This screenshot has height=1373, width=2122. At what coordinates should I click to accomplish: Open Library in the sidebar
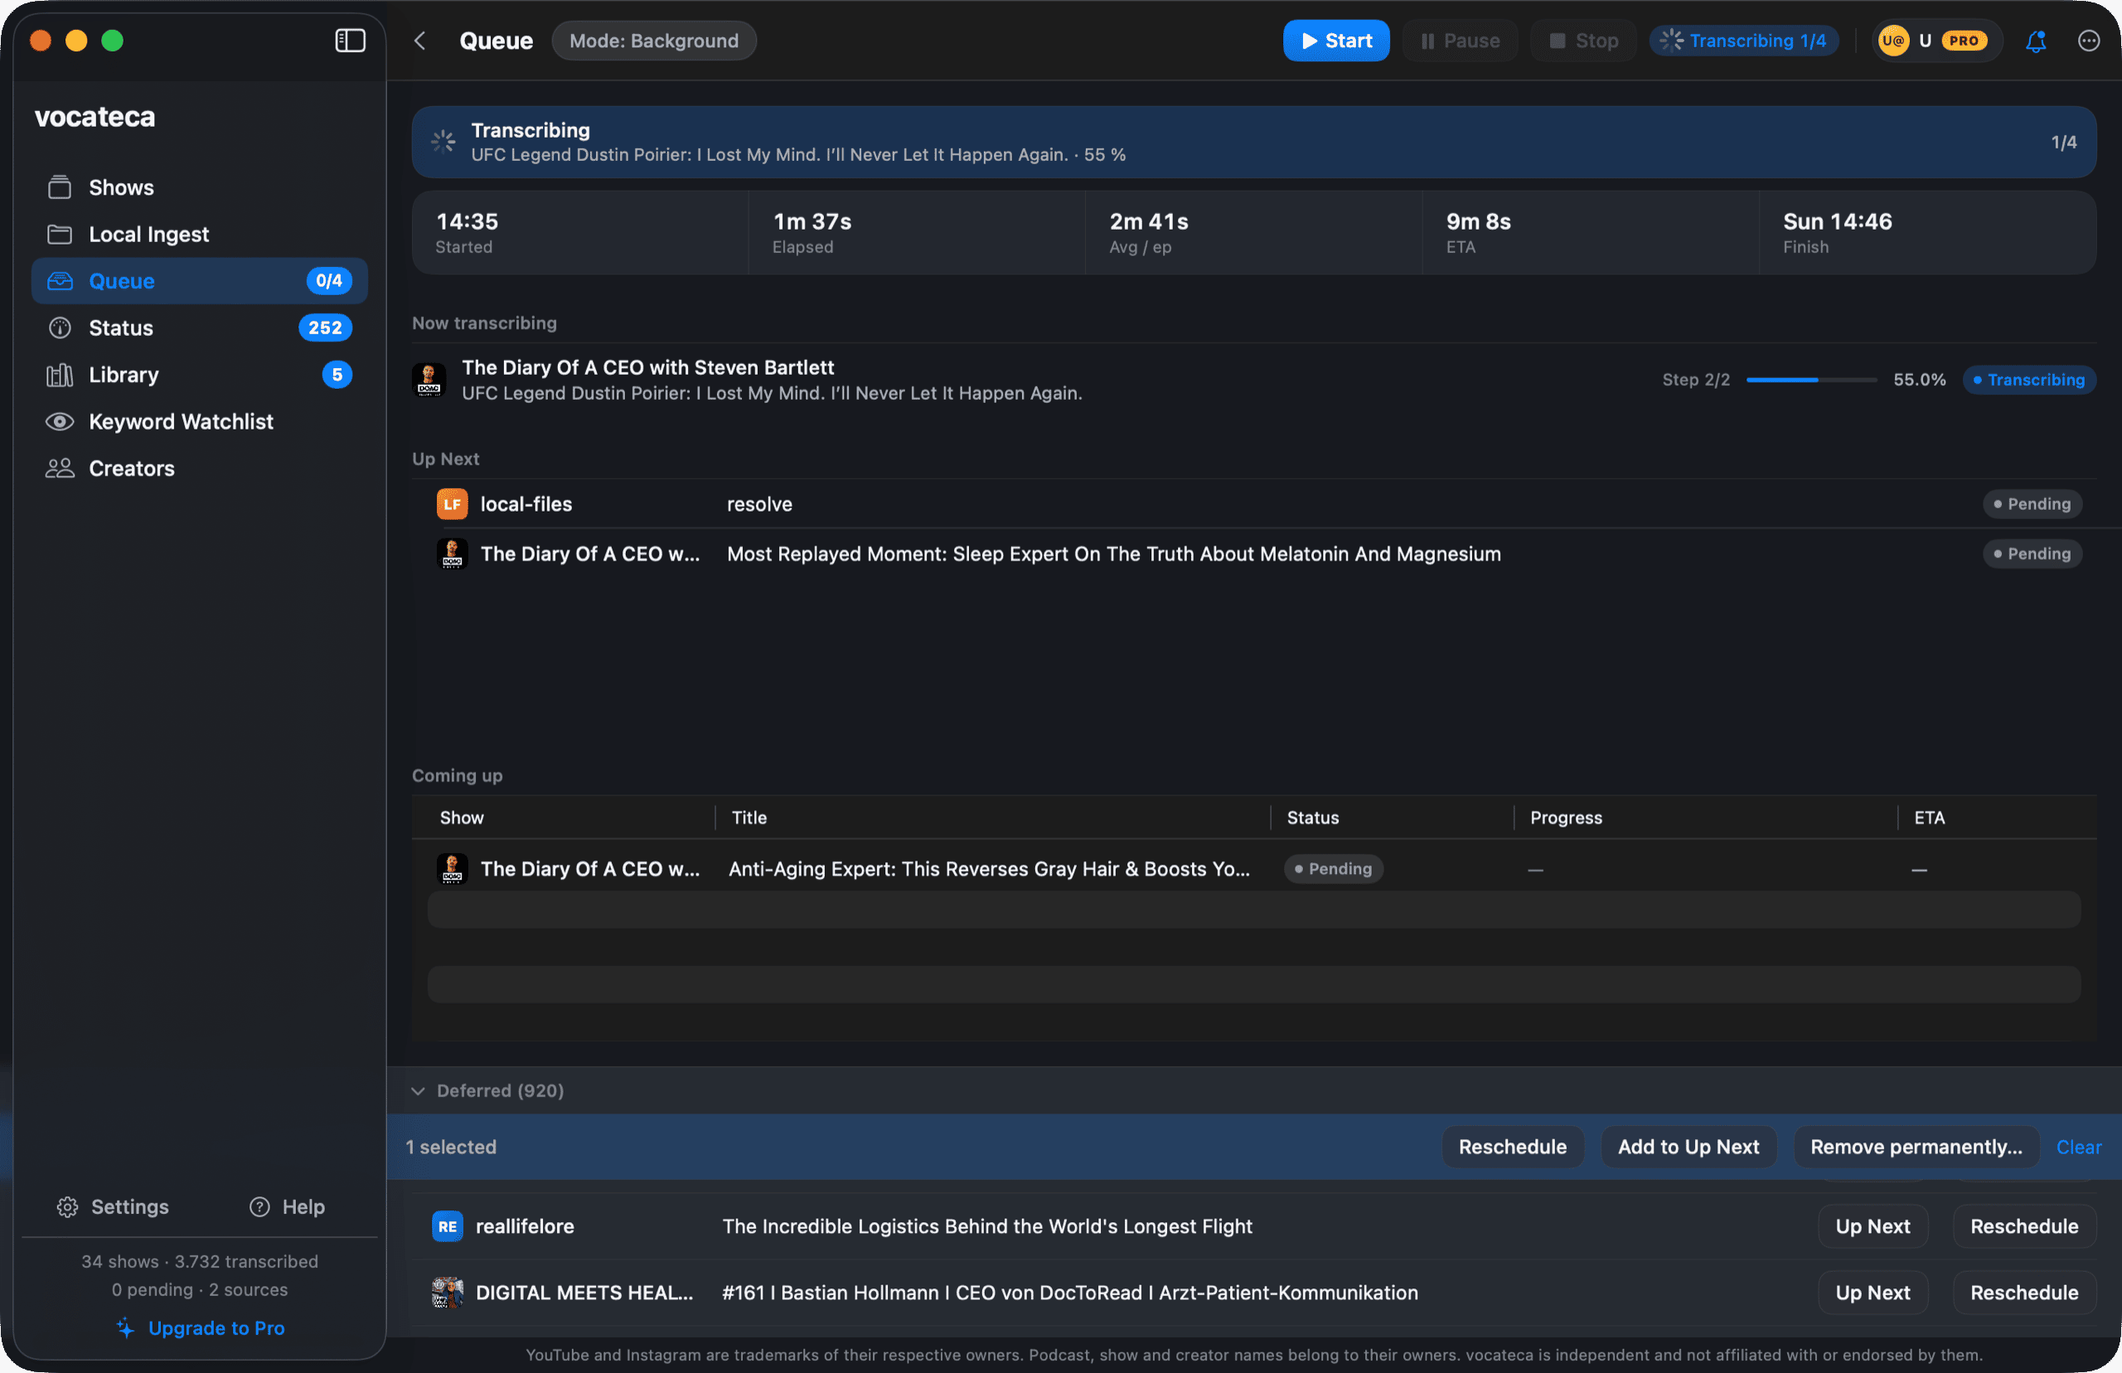200,375
